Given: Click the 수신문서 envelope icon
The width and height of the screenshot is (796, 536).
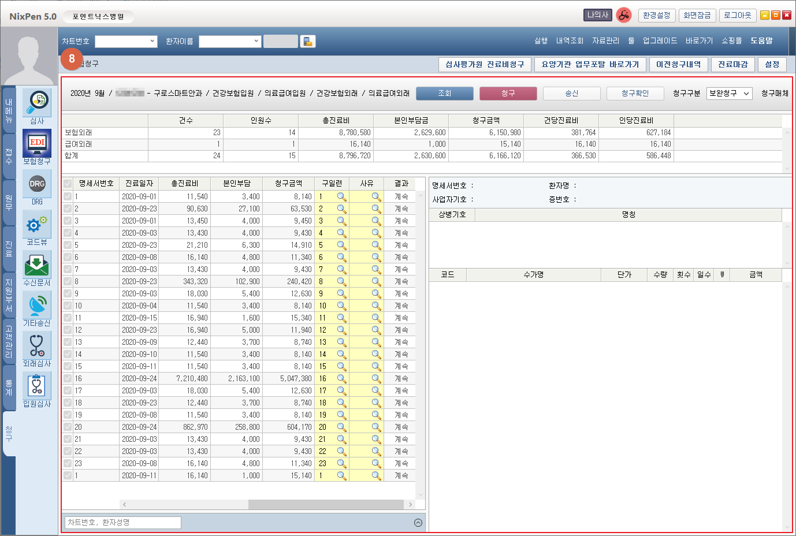Looking at the screenshot, I should pos(37,265).
